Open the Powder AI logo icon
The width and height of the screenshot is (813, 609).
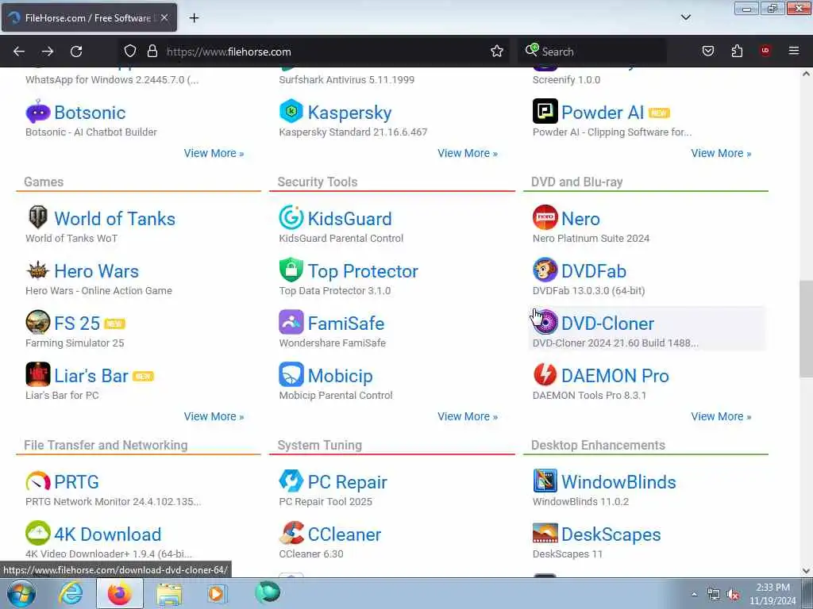coord(545,111)
